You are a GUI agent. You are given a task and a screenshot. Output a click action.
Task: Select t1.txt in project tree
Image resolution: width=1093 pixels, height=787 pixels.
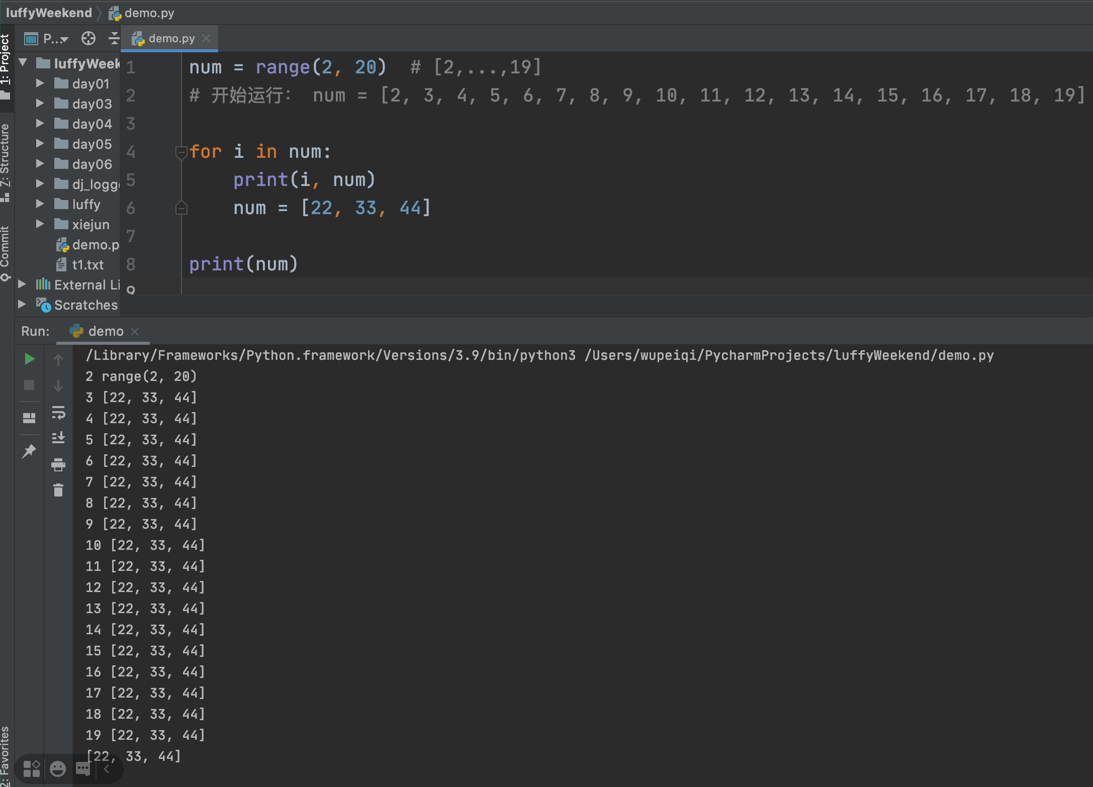(79, 265)
